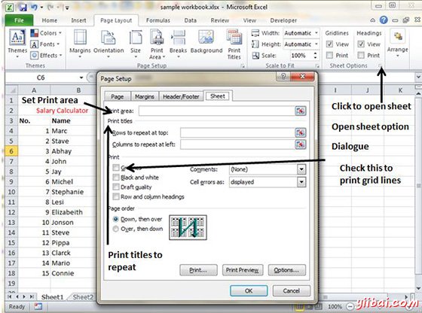
Task: Click the Print Titles icon
Action: (x=234, y=37)
